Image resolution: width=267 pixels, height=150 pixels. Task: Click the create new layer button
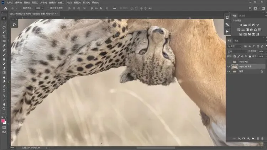(258, 139)
